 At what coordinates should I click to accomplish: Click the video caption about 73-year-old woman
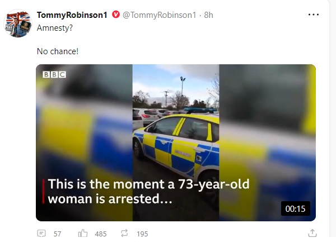point(148,191)
